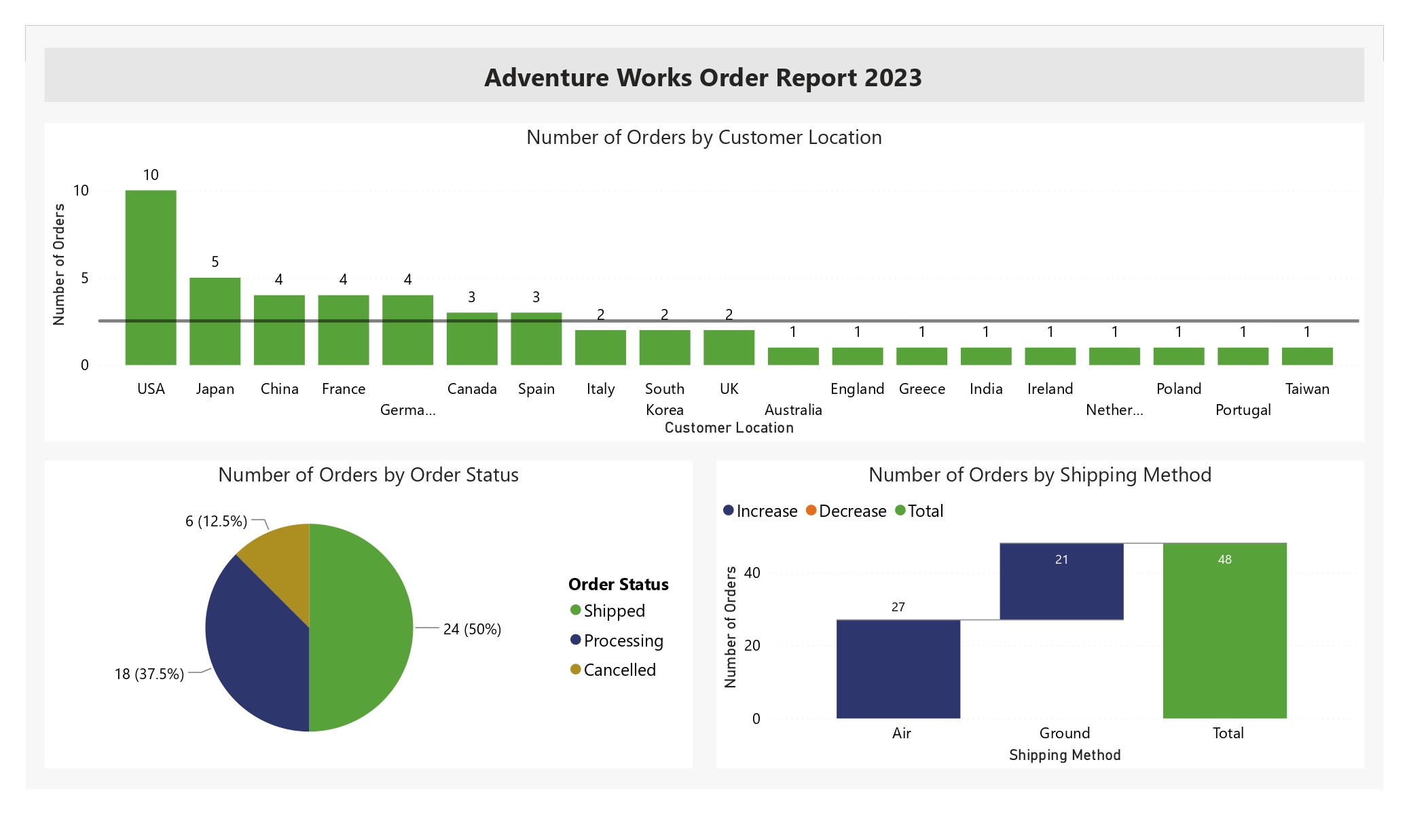
Task: Click the Customer Location axis title
Action: coord(729,428)
